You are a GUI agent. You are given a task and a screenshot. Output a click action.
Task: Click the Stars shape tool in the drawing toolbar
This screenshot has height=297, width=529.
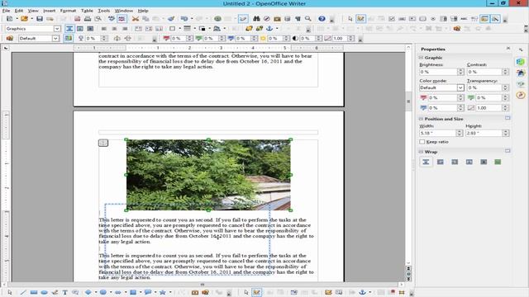tap(163, 292)
